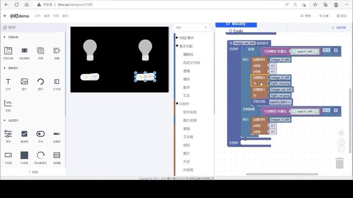Collapse the UI控件 toolbox category
The image size is (353, 198).
177,103
